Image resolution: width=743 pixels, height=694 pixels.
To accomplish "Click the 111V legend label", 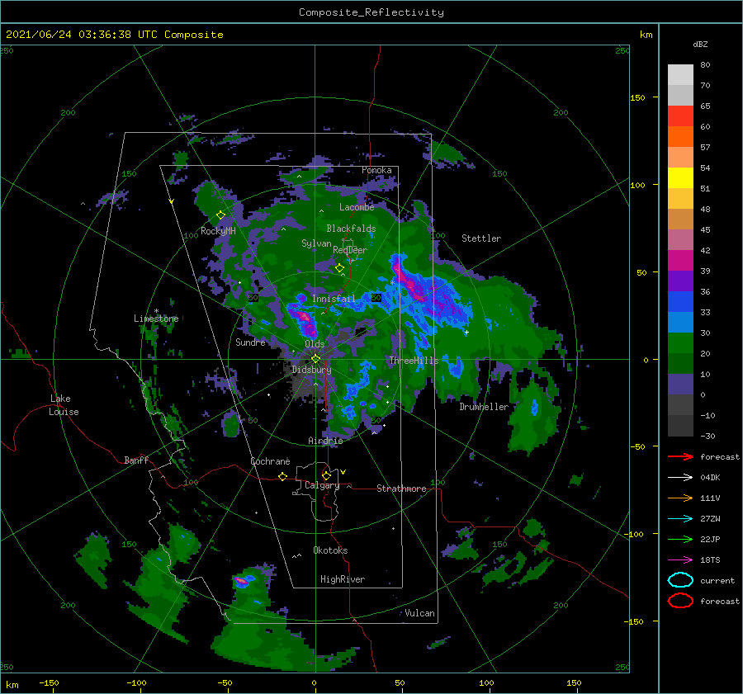I will [710, 498].
